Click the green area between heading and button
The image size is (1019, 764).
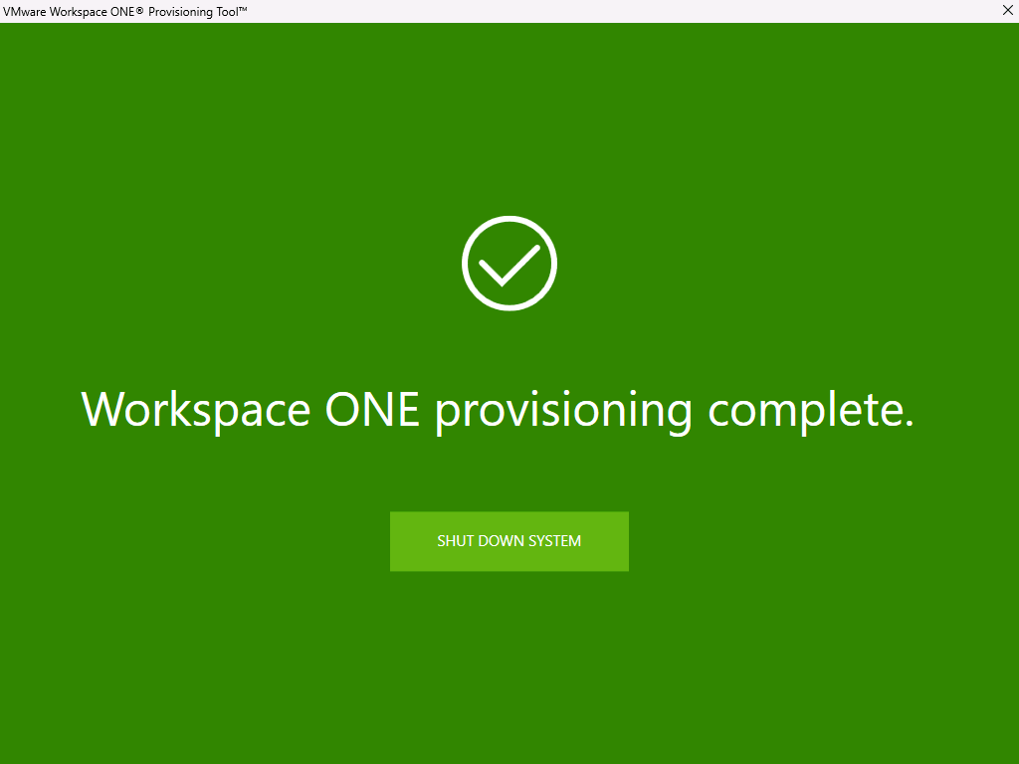pyautogui.click(x=509, y=473)
